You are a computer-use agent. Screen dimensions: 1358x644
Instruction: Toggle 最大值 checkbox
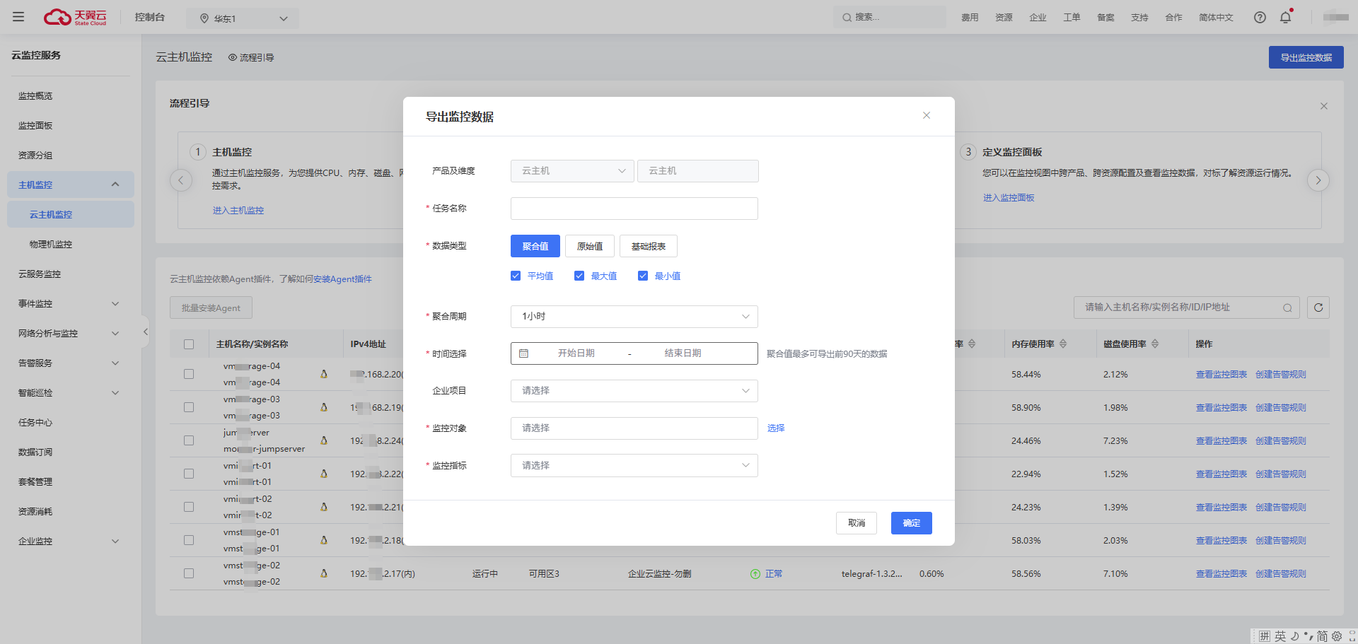pyautogui.click(x=579, y=276)
